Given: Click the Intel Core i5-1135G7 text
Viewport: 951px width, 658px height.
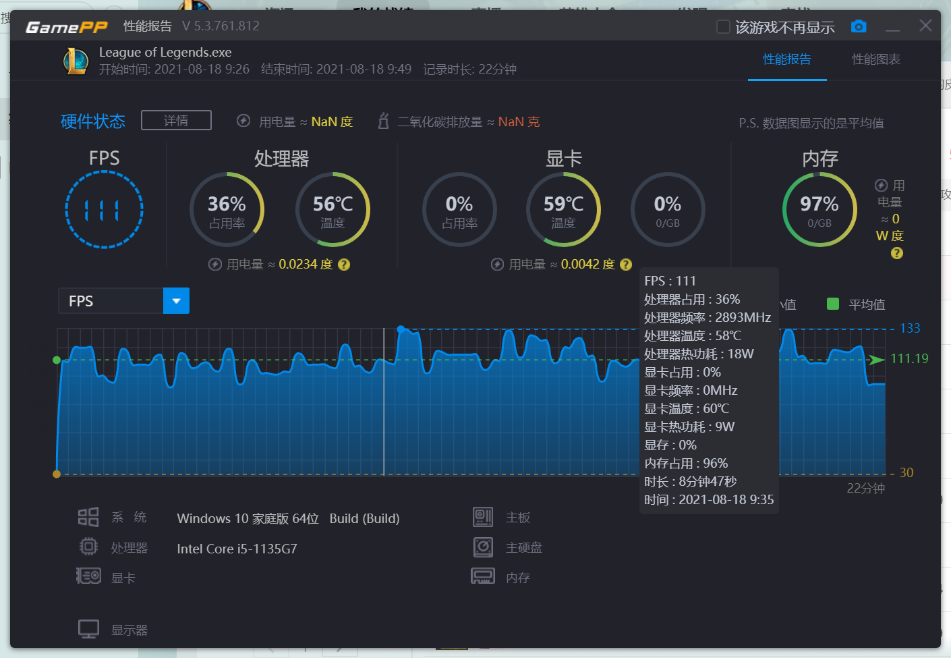Looking at the screenshot, I should pyautogui.click(x=237, y=549).
